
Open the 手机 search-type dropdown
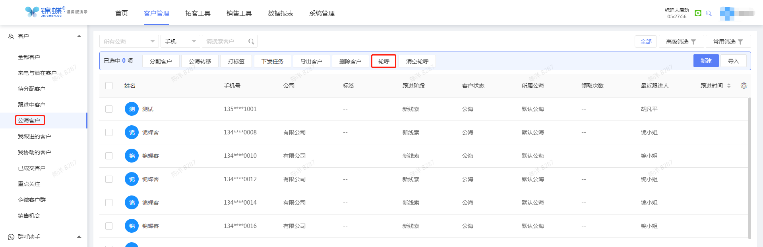point(180,41)
